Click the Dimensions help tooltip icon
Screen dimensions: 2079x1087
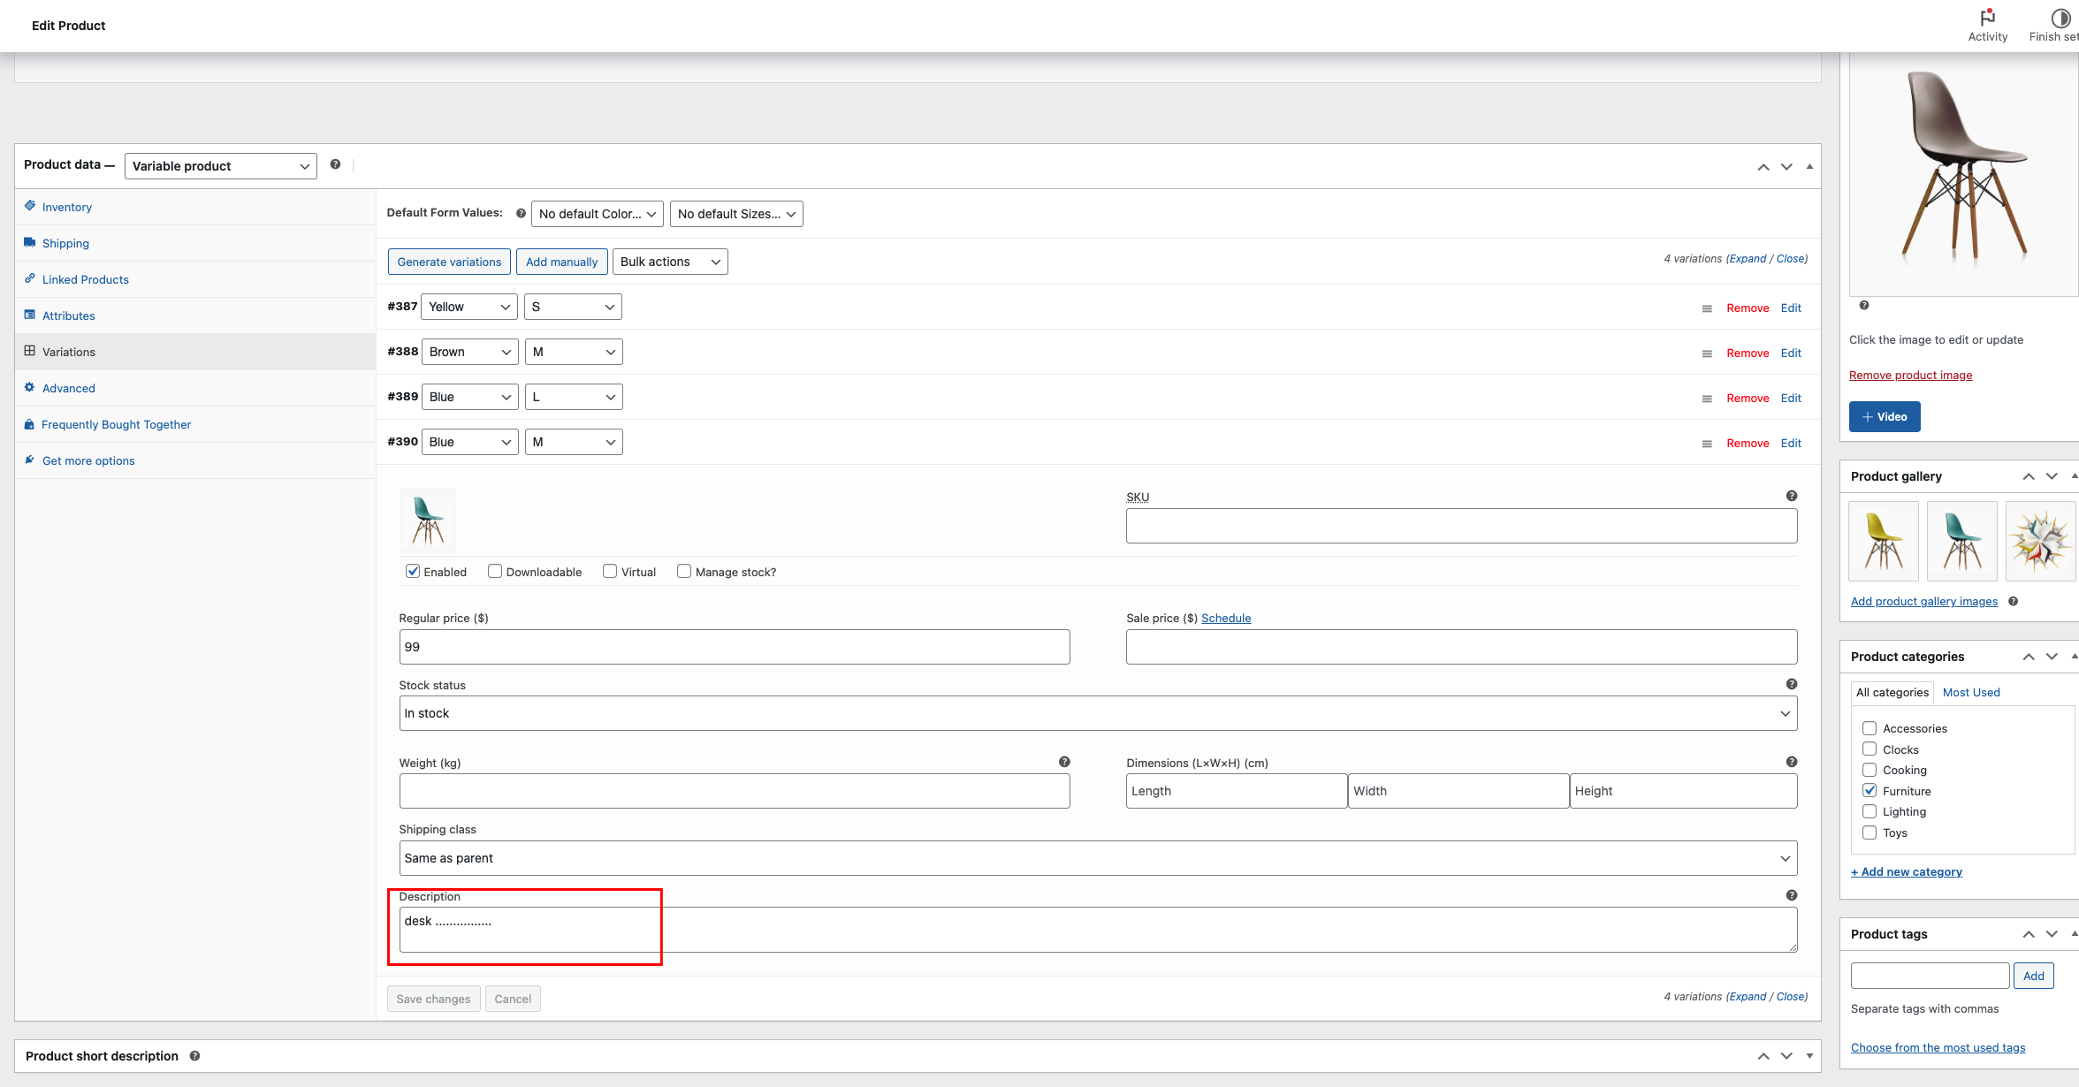(x=1792, y=762)
